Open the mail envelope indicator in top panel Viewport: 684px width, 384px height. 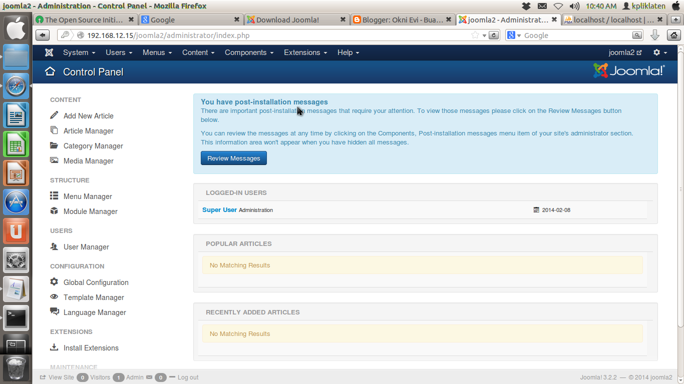[542, 6]
